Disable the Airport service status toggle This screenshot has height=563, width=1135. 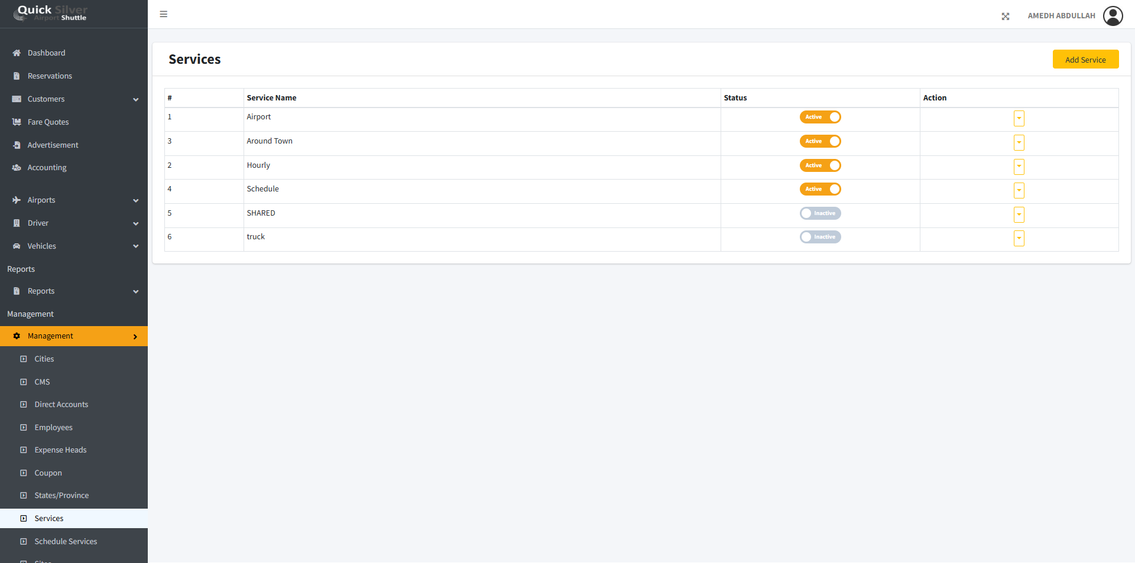tap(820, 117)
